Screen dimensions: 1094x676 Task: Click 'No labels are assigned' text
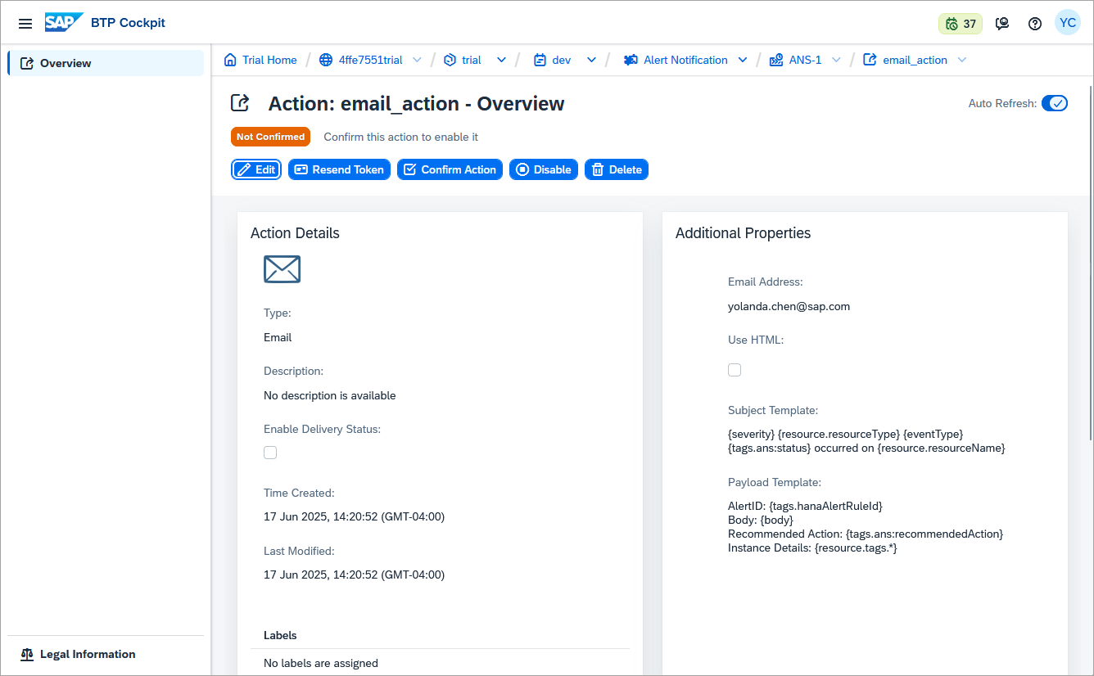point(321,663)
